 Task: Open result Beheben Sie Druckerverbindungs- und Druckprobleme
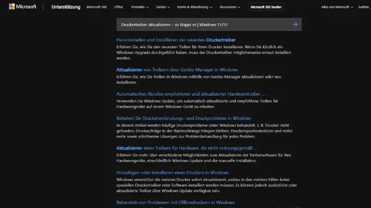click(184, 118)
